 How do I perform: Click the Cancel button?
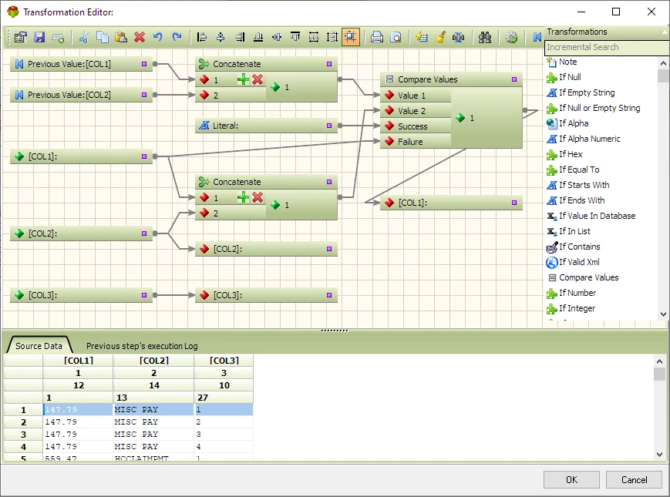tap(634, 479)
